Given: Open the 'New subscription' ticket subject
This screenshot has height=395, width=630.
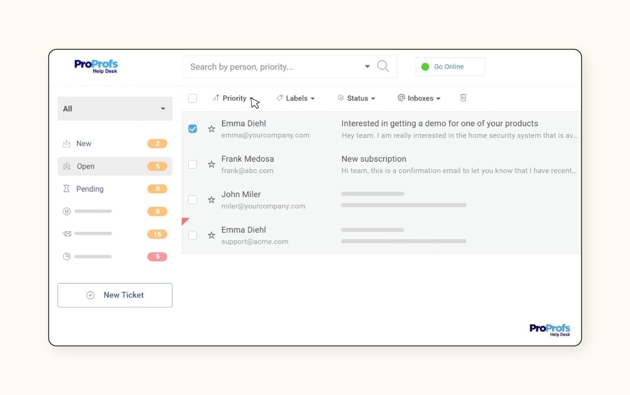Looking at the screenshot, I should (374, 159).
